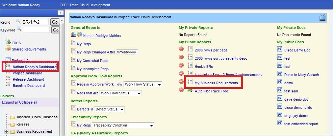Click the Metrics bar chart icon

click(x=74, y=35)
